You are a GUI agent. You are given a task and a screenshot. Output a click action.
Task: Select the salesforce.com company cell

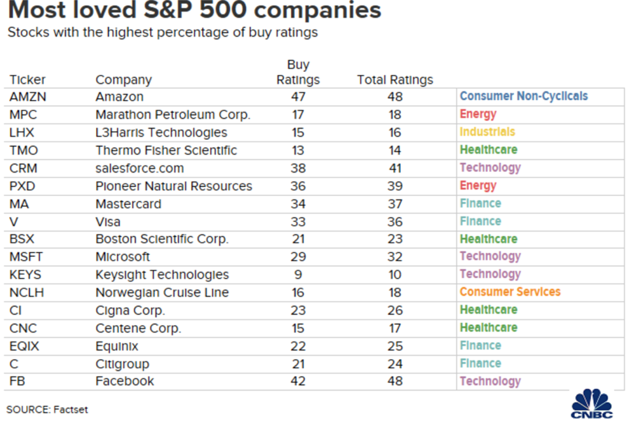coord(139,168)
